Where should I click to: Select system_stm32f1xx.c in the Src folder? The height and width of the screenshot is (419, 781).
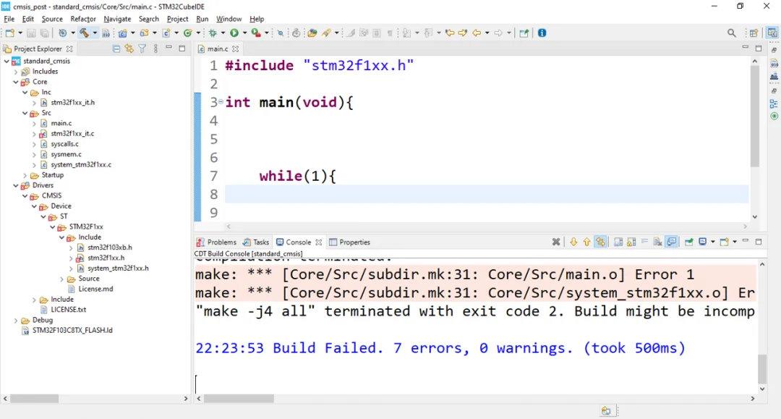80,164
